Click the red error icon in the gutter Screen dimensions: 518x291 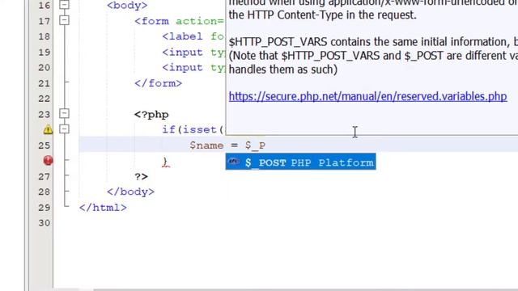48,160
